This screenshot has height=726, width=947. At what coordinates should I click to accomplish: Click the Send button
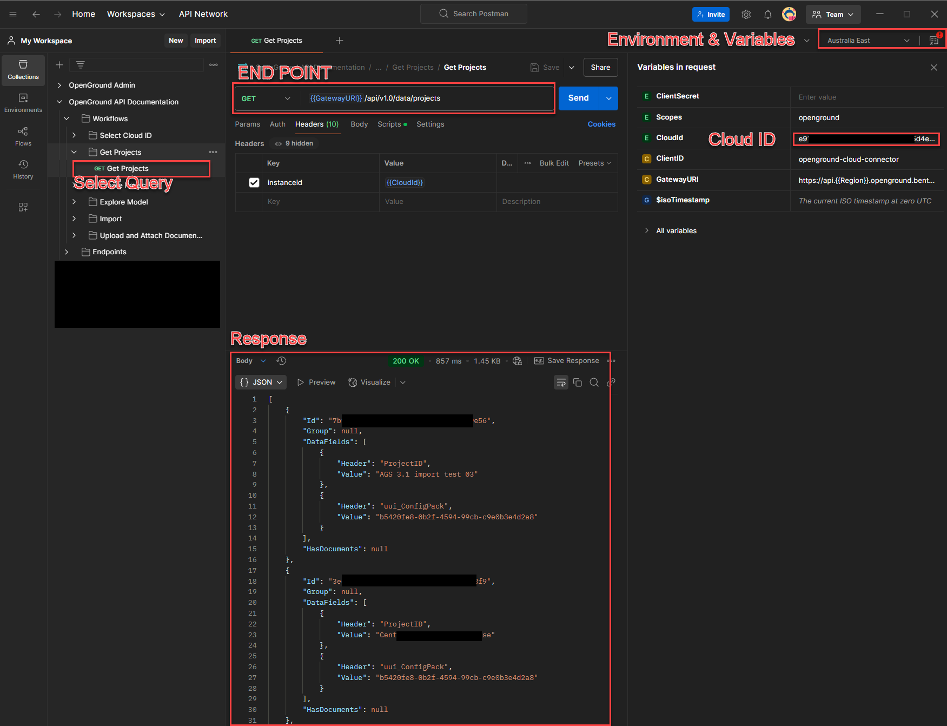click(x=579, y=98)
